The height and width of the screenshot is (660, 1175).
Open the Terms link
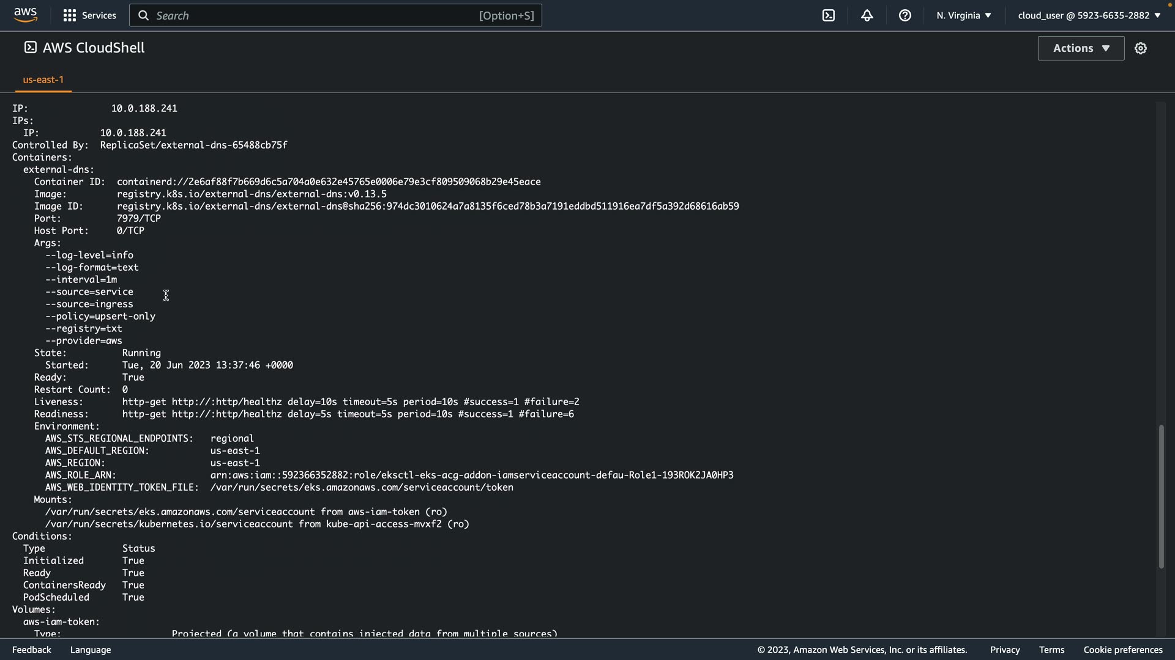(x=1051, y=650)
